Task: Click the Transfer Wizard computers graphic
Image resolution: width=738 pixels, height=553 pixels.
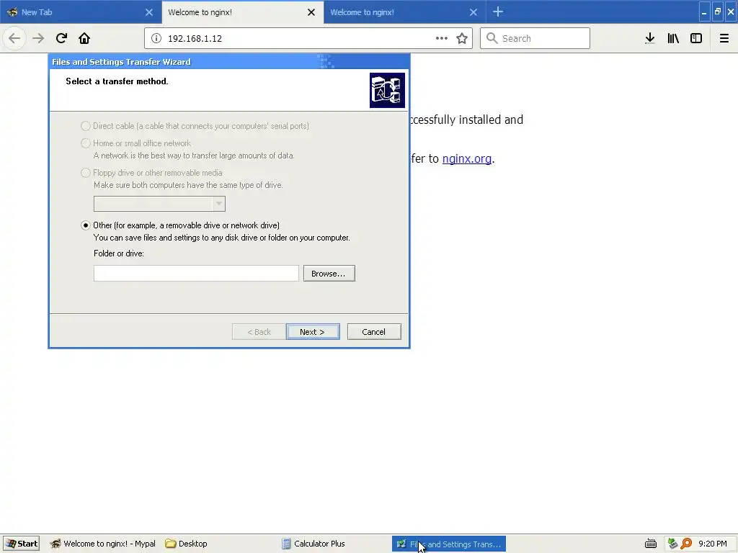Action: (x=387, y=90)
